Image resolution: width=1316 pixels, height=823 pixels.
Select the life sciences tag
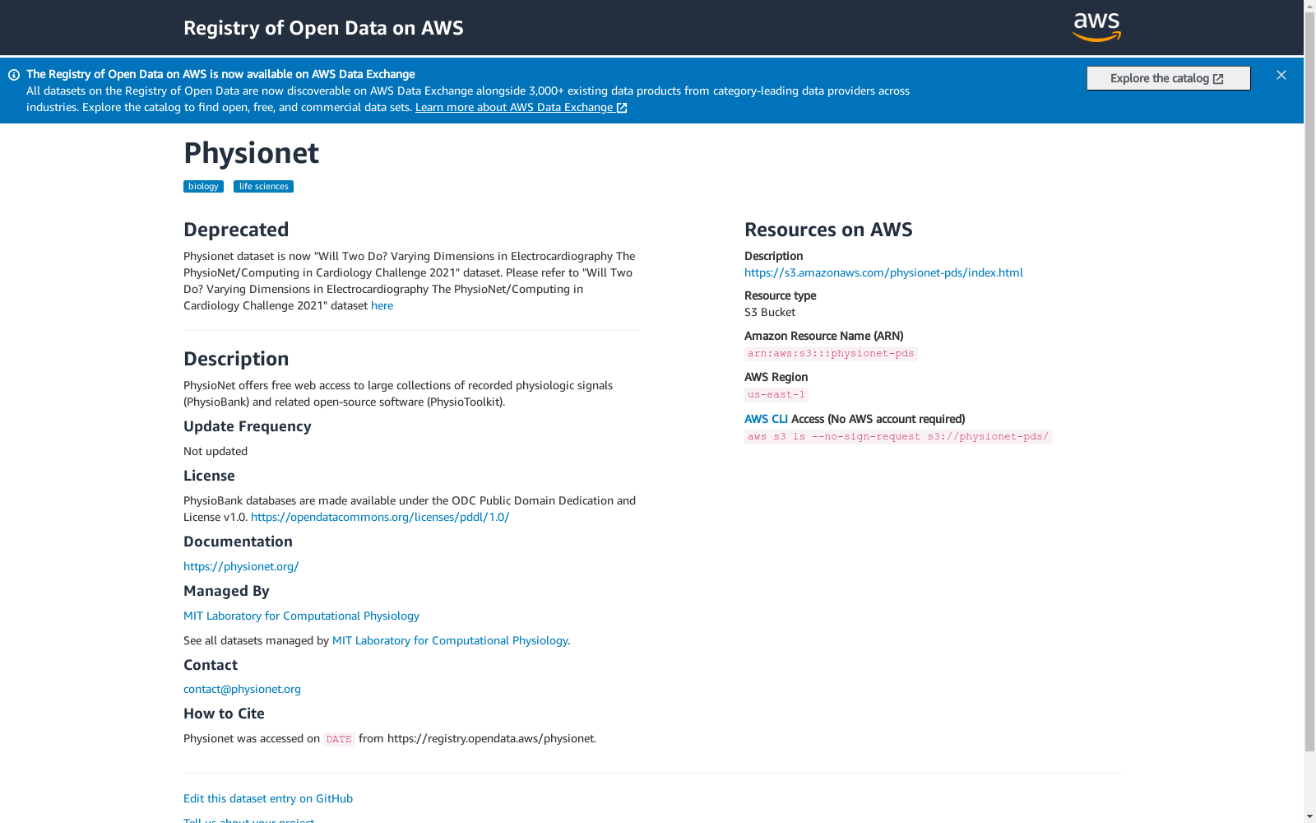click(x=263, y=187)
